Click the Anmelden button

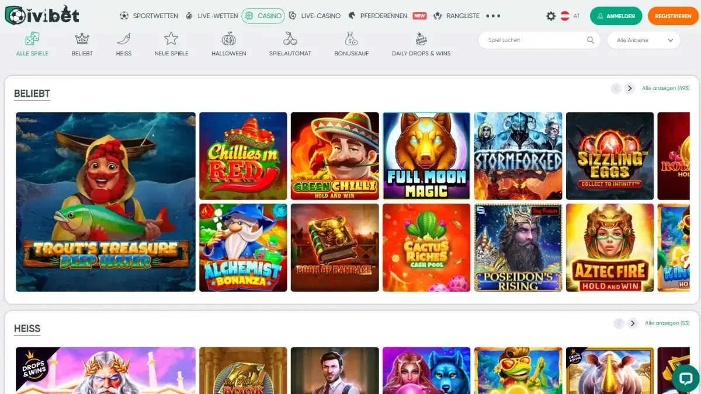(616, 16)
